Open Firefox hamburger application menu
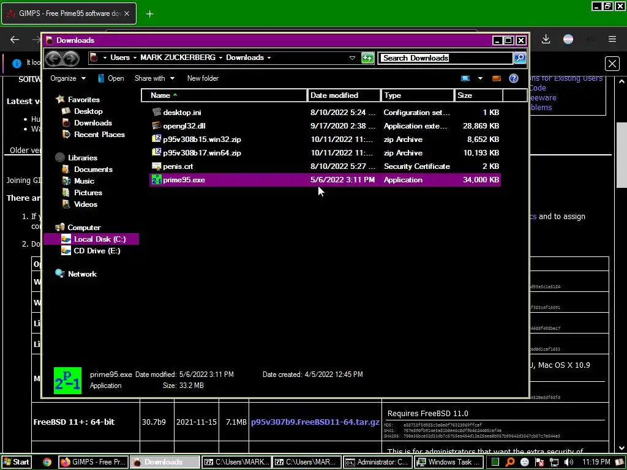The width and height of the screenshot is (627, 470). pyautogui.click(x=612, y=39)
